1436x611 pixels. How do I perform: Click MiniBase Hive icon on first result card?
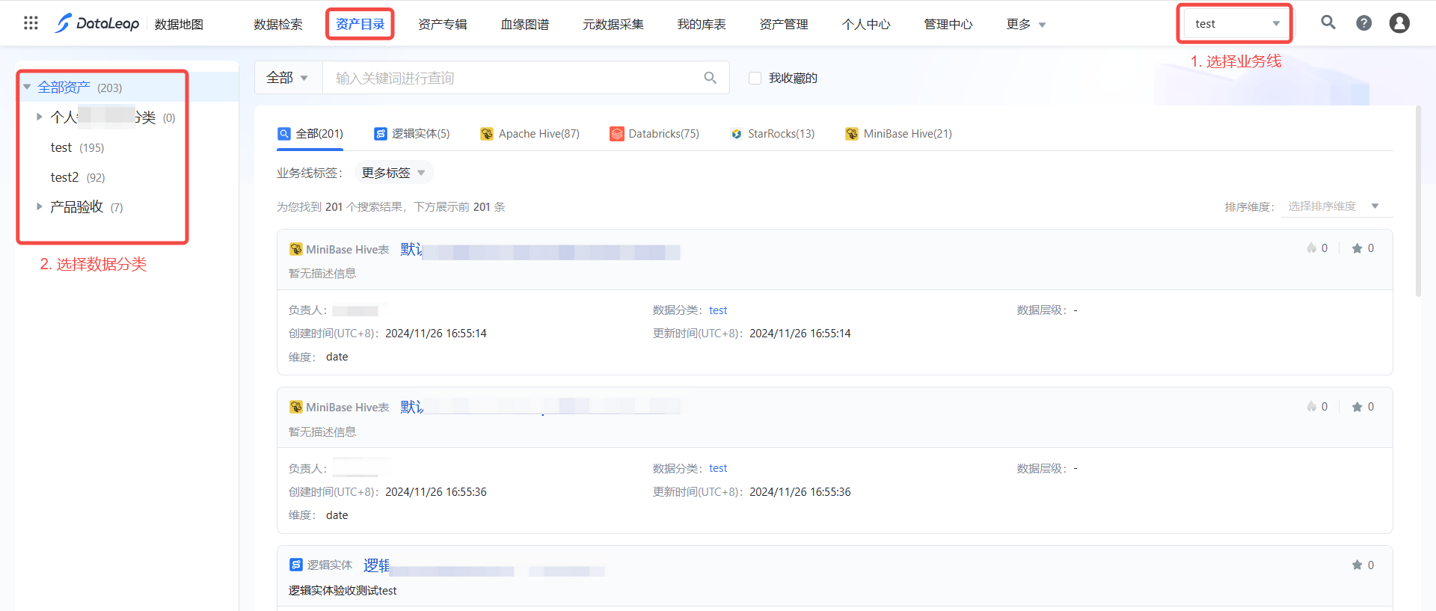(x=296, y=249)
